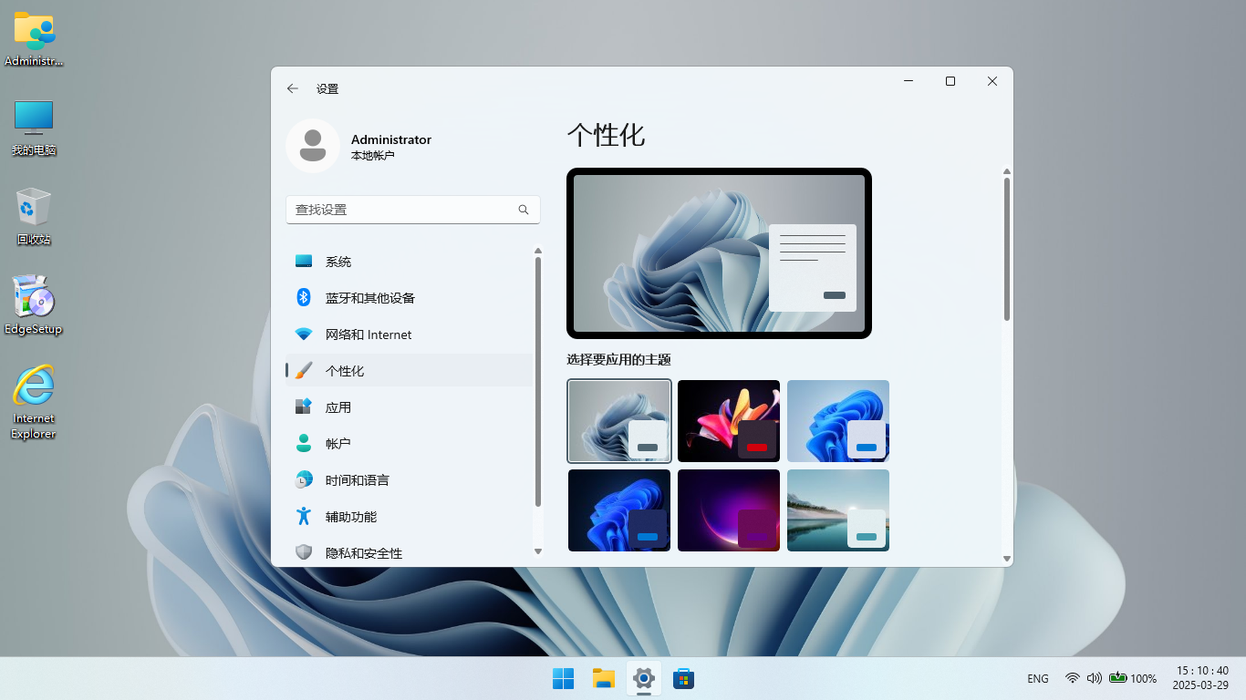1246x700 pixels.
Task: Click the Bluetooth icon for 蓝牙和其他设备
Action: 304,298
